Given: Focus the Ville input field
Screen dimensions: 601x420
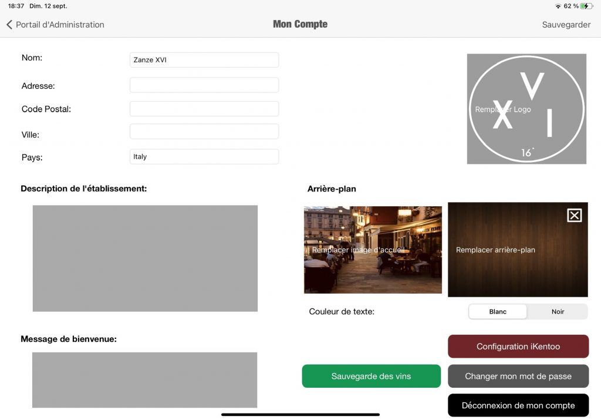Looking at the screenshot, I should (x=204, y=132).
